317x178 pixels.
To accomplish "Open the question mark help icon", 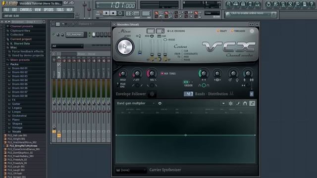I will coord(312,4).
